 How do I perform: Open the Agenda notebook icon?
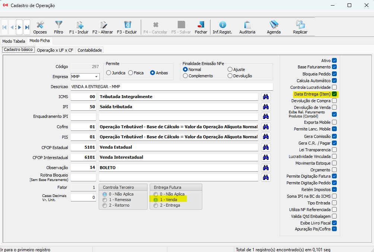pyautogui.click(x=274, y=27)
